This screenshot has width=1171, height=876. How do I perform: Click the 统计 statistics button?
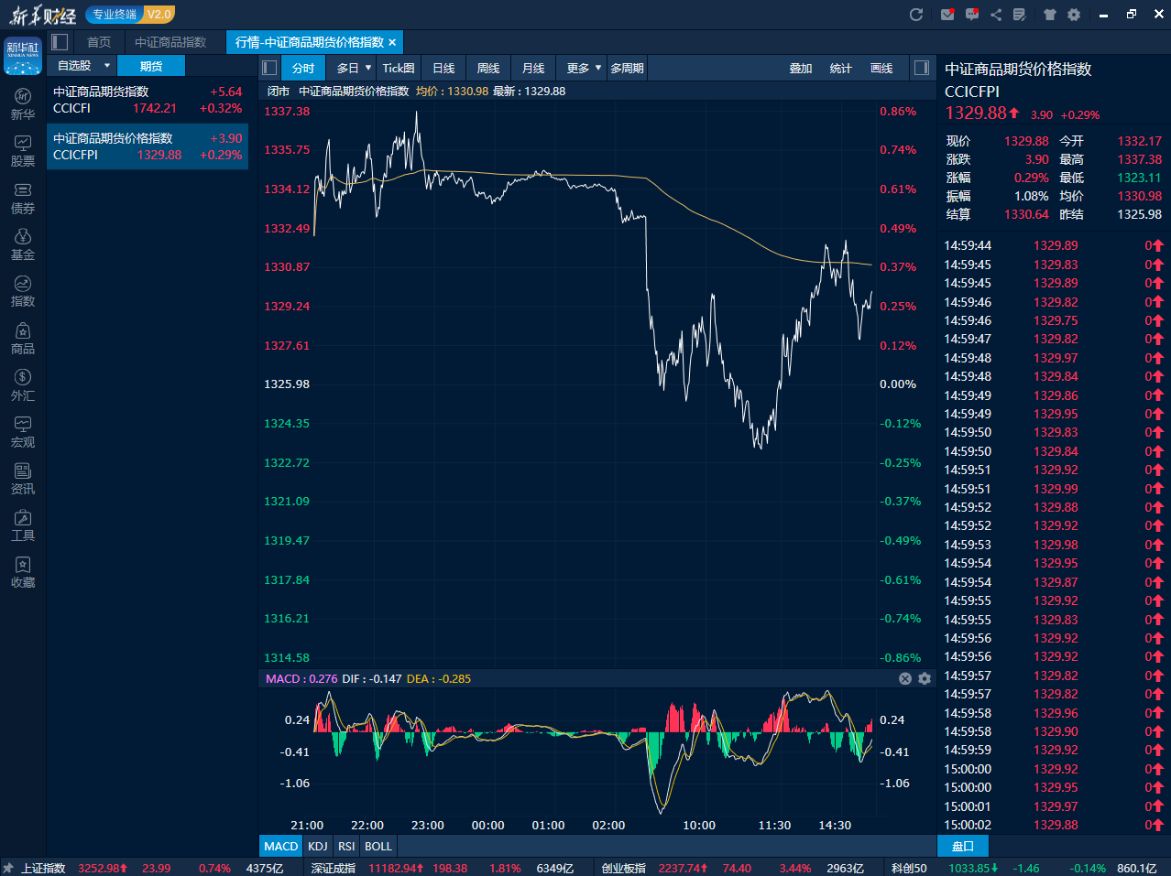pos(841,68)
